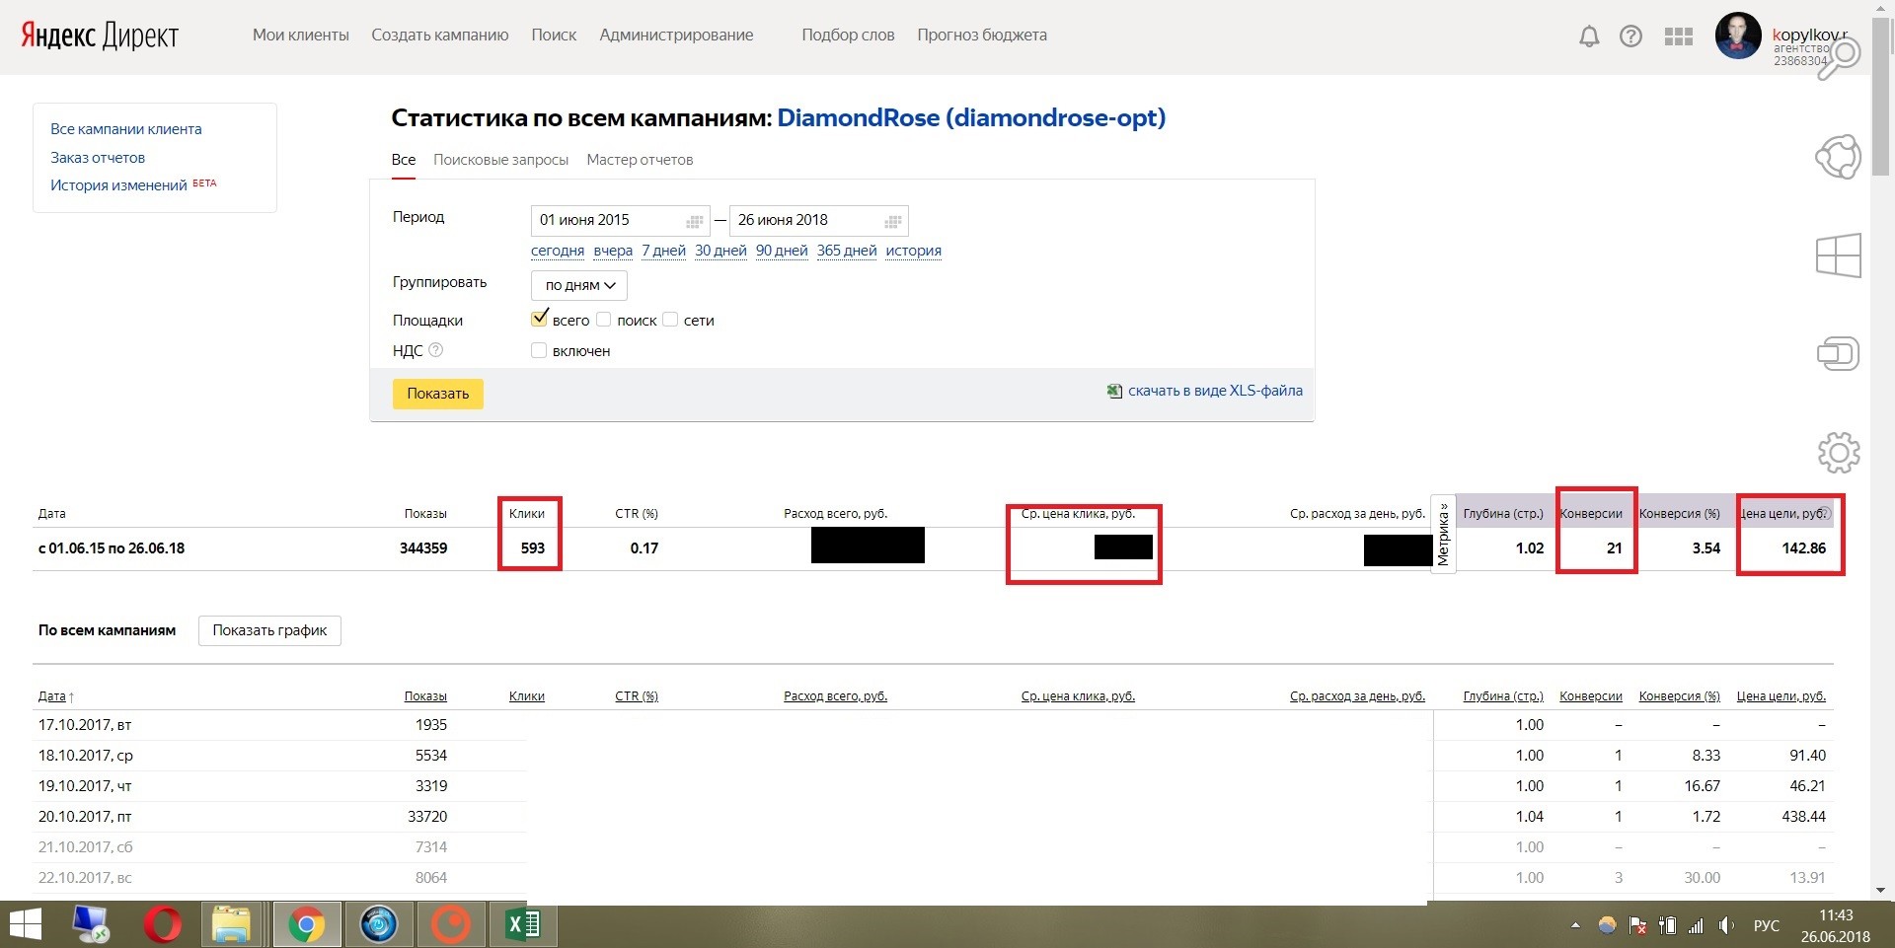The height and width of the screenshot is (948, 1895).
Task: Click the NDS help question icon
Action: point(435,350)
